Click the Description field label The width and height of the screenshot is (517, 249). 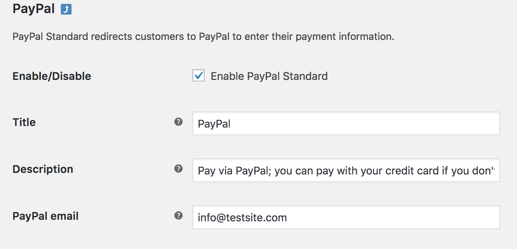[x=43, y=169]
